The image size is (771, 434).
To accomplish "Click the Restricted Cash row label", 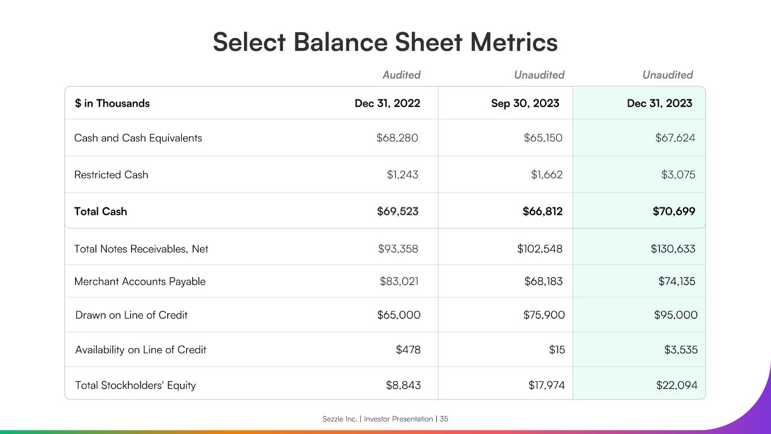I will pyautogui.click(x=111, y=175).
